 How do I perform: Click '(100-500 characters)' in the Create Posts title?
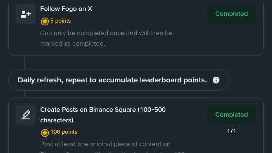click(x=57, y=120)
